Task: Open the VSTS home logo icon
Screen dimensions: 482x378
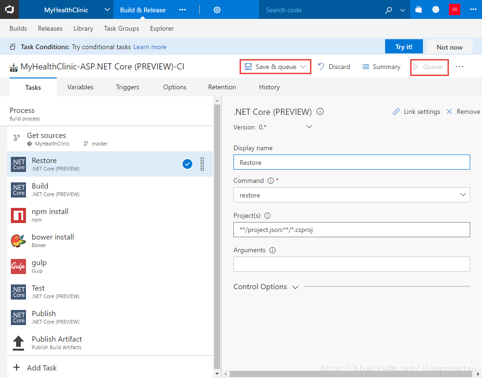Action: (9, 9)
